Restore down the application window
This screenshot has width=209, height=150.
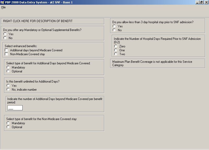201,2
